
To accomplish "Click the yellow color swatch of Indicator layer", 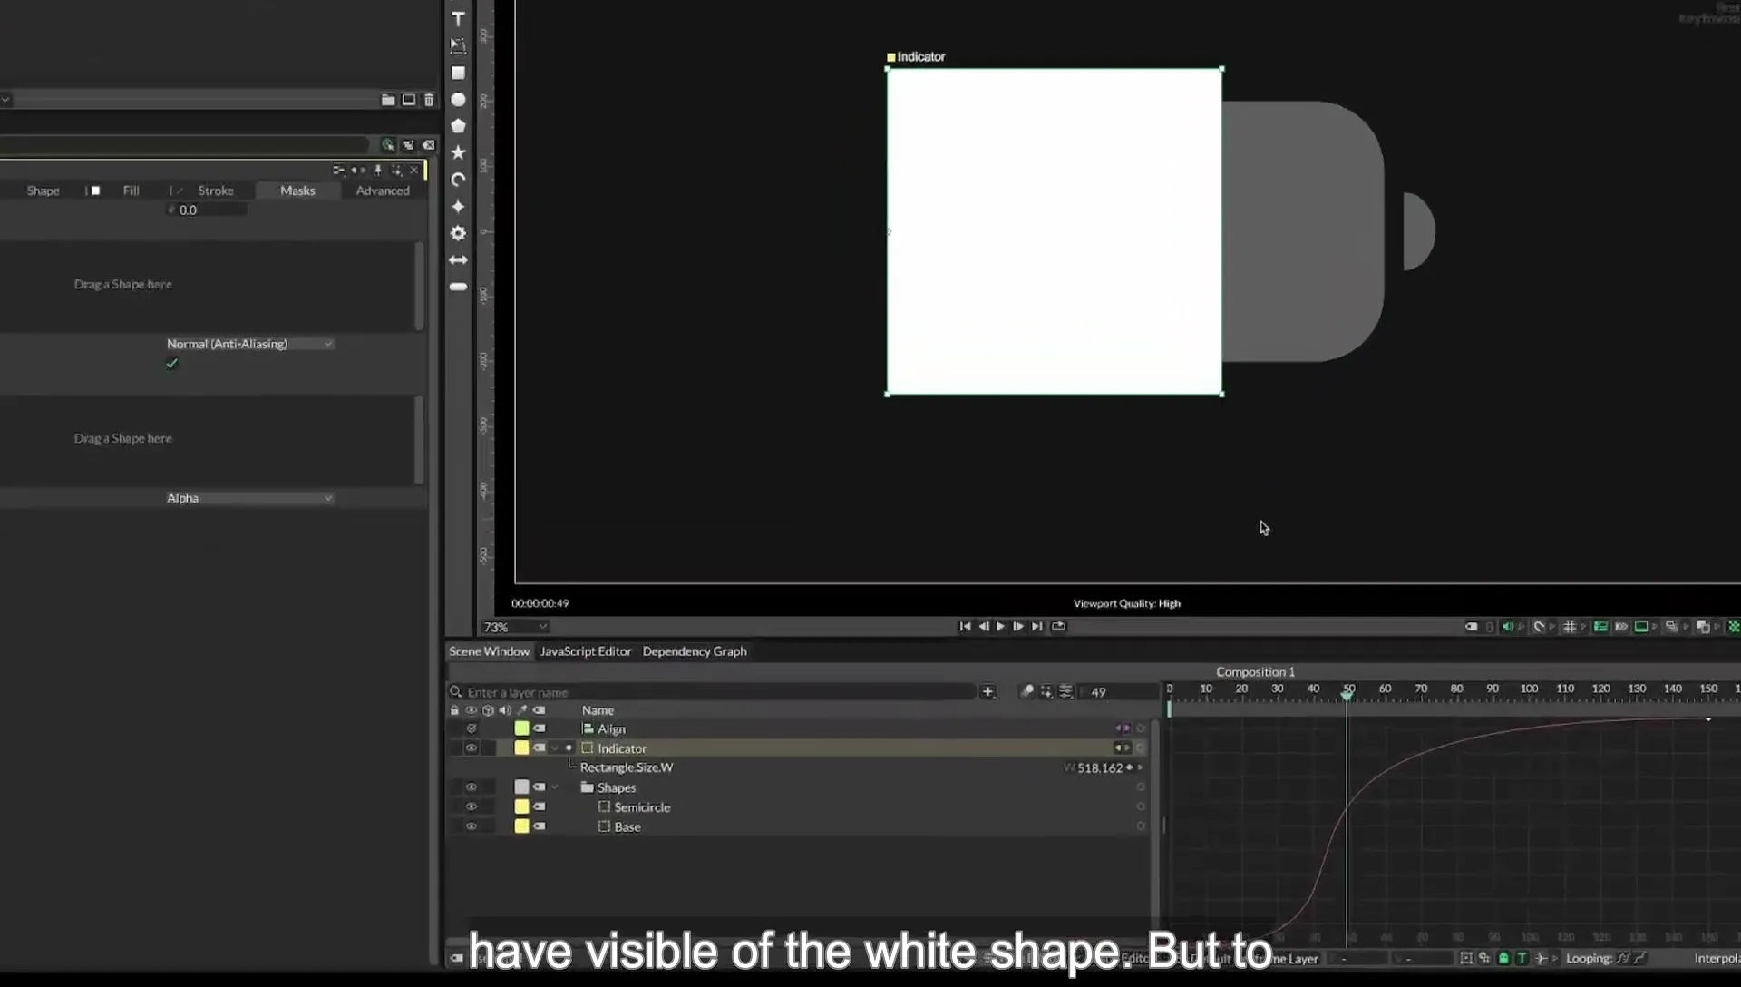I will pos(521,748).
